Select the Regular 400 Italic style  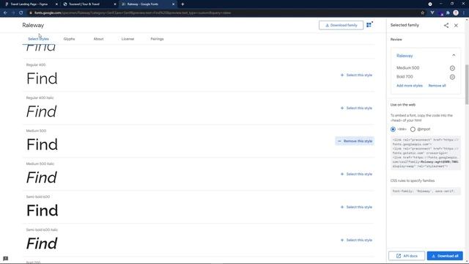coord(356,108)
